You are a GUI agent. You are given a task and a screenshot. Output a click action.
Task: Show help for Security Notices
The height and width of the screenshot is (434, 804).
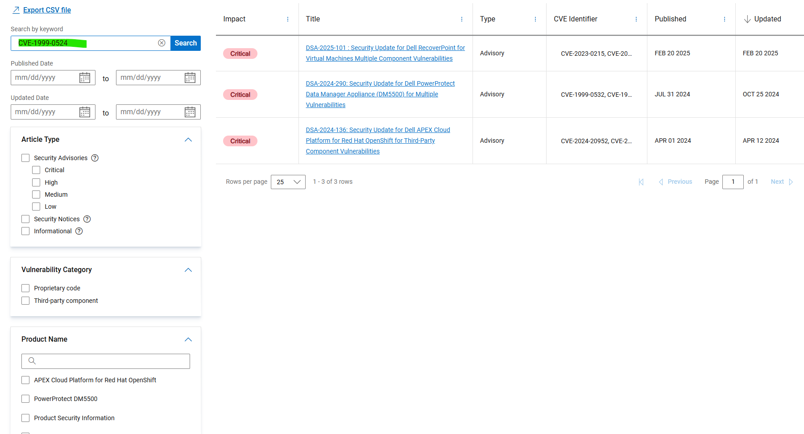tap(87, 219)
